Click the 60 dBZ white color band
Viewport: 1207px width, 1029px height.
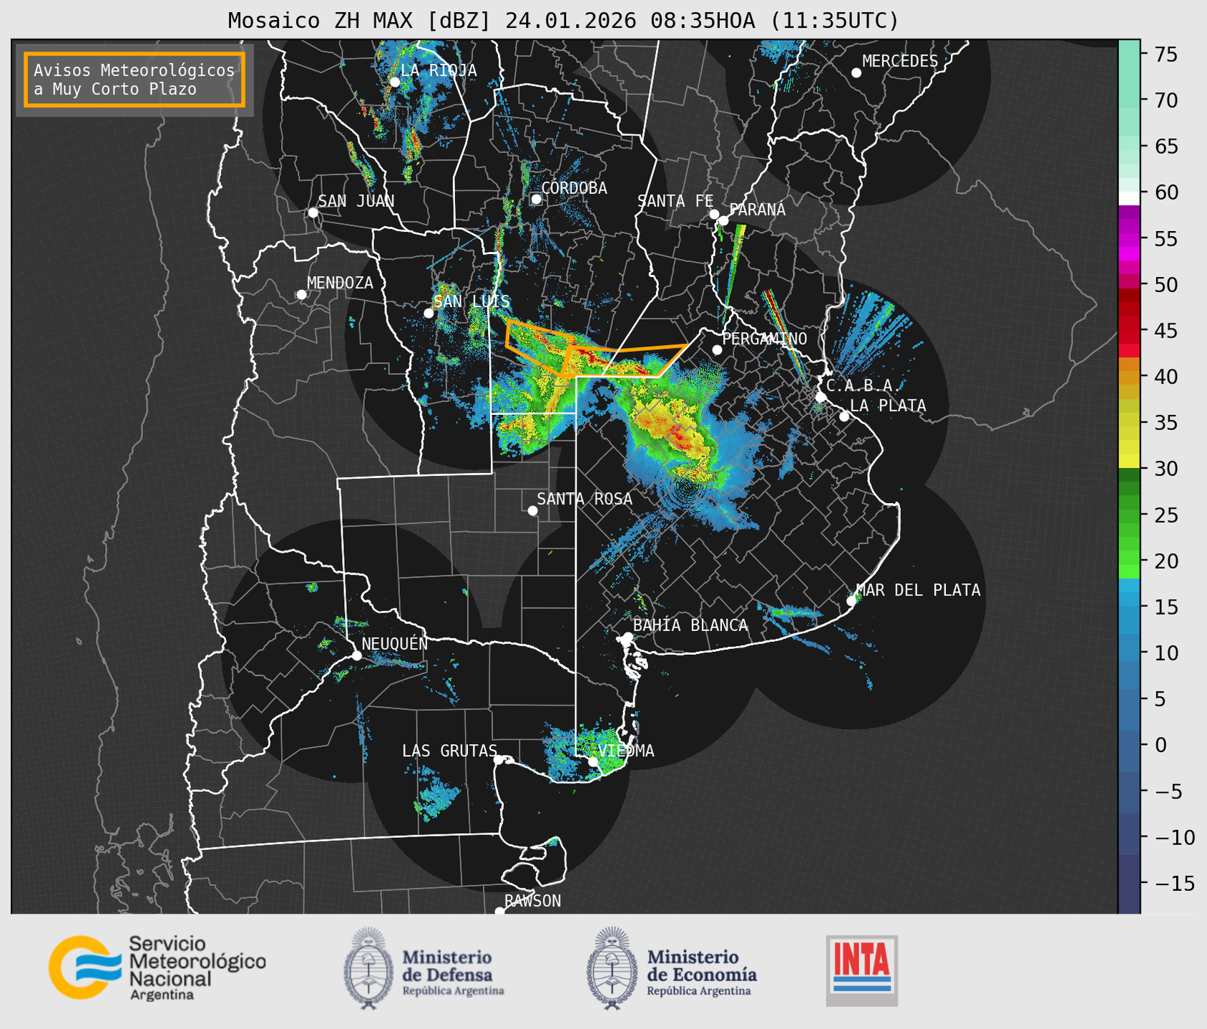click(1128, 197)
